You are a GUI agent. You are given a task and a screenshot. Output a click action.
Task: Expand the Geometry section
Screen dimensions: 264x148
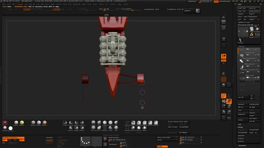[x=242, y=146]
